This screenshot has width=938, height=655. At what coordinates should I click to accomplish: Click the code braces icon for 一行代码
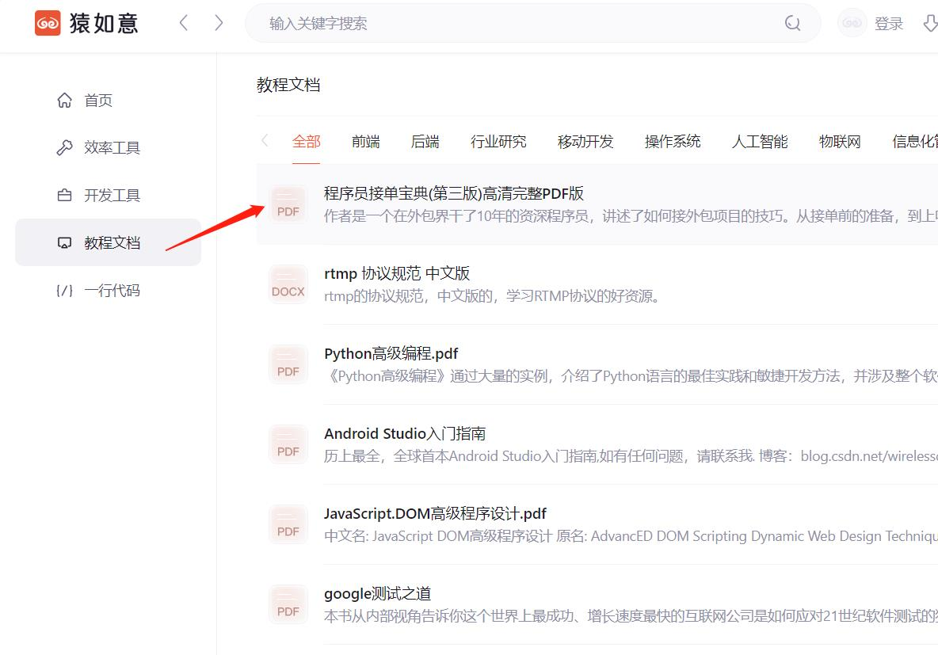(65, 291)
